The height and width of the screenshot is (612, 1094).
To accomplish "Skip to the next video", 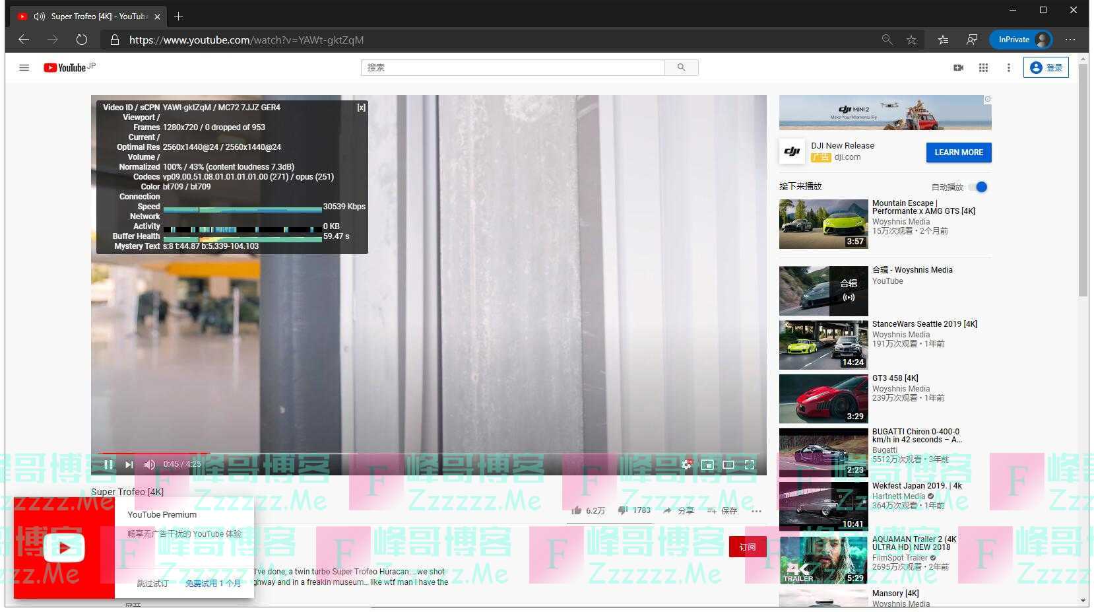I will tap(129, 465).
